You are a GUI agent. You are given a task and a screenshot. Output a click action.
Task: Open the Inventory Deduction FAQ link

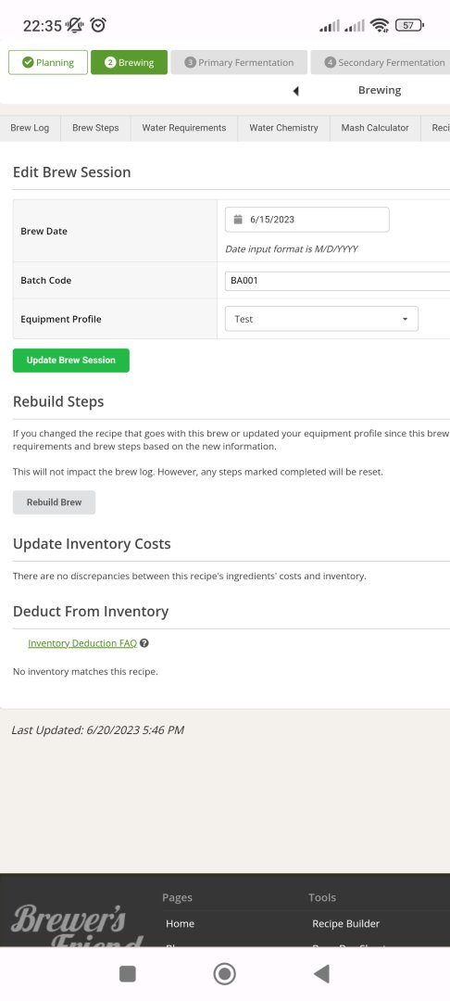(x=82, y=643)
